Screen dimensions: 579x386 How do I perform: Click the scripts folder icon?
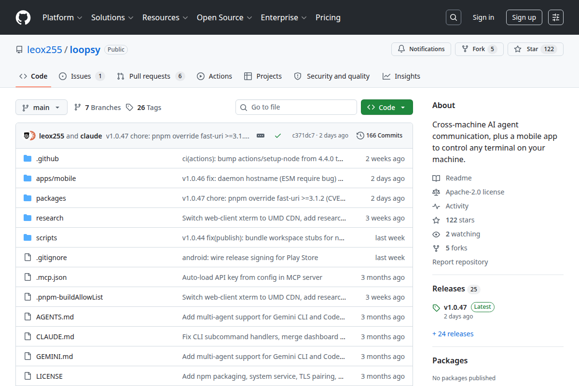tap(28, 238)
